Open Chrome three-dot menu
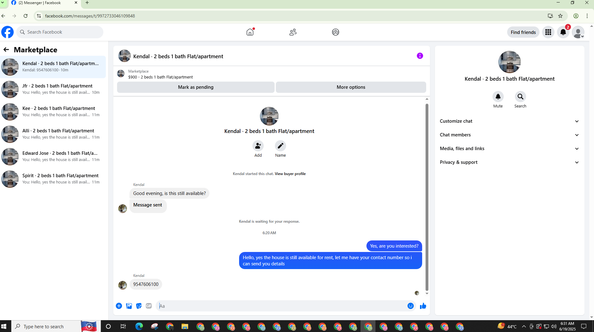The width and height of the screenshot is (594, 332). (587, 16)
